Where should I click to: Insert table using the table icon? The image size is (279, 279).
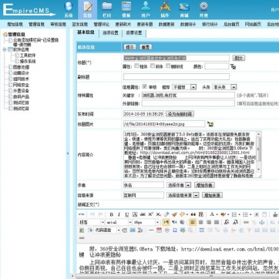202,230
